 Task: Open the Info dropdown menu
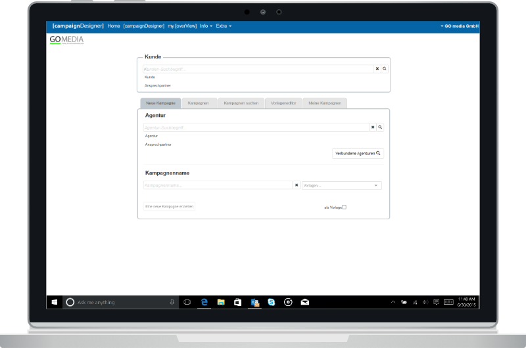click(206, 26)
